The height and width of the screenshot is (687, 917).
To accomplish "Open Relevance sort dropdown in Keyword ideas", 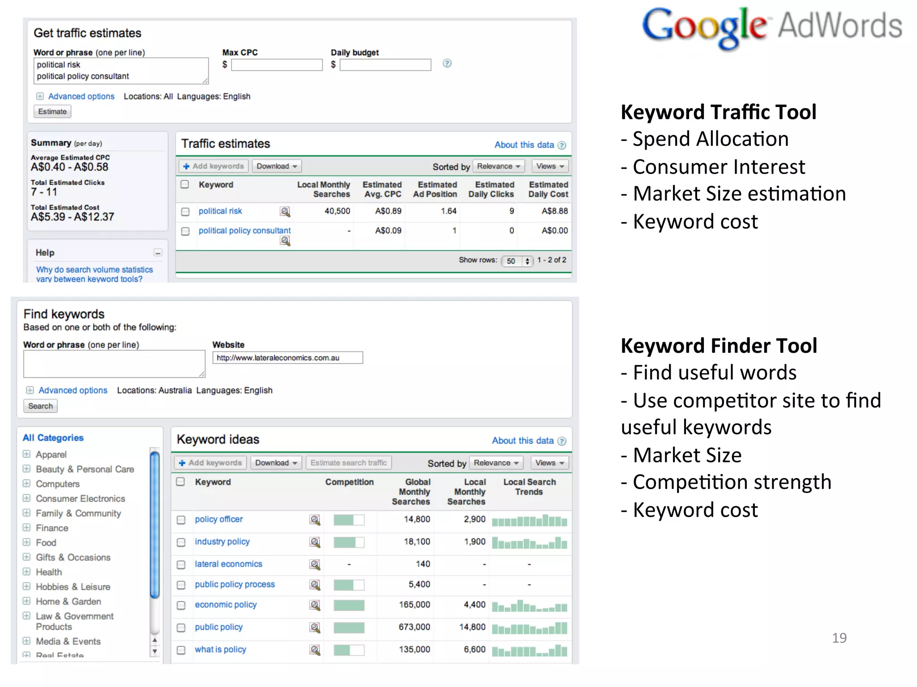I will [x=496, y=463].
